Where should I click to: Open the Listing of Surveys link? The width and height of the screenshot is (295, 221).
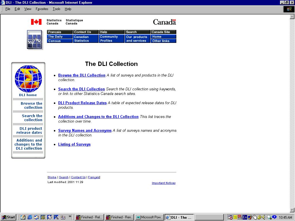(x=74, y=144)
